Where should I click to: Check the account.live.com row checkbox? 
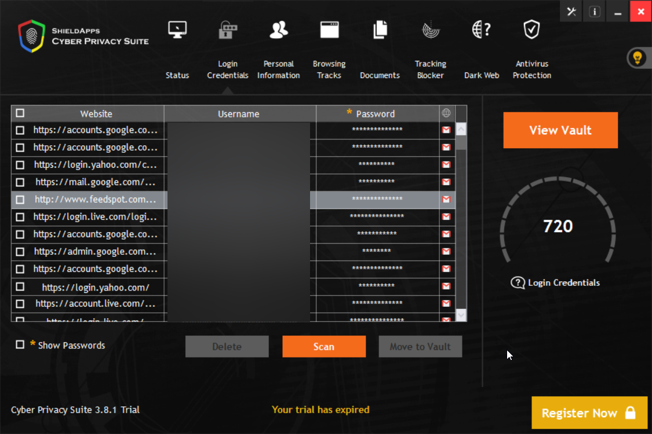[20, 304]
